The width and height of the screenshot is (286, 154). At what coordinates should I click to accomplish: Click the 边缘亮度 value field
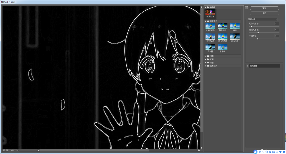coord(276,30)
